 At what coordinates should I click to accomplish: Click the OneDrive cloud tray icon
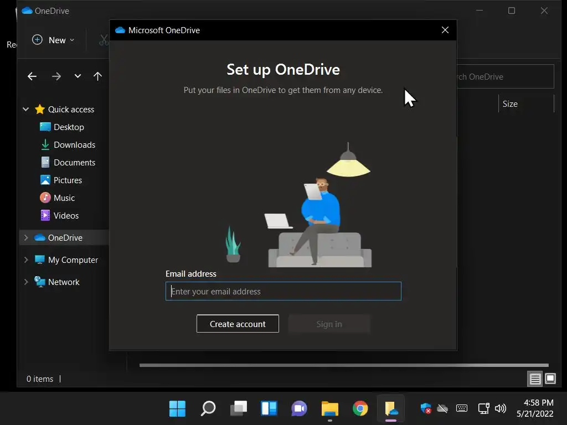(x=442, y=409)
